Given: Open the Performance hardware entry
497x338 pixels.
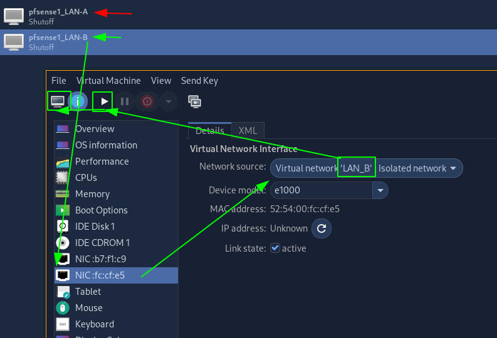Looking at the screenshot, I should pos(116,161).
